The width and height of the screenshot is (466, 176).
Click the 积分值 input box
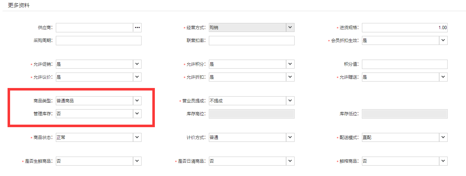point(405,64)
